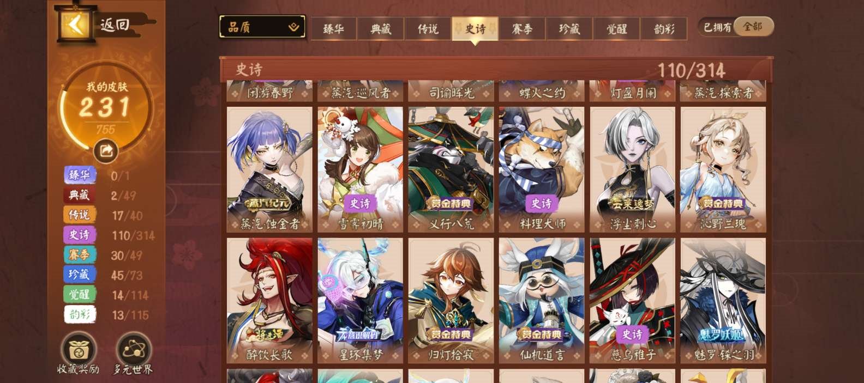Switch to the 珍藏 tab
The height and width of the screenshot is (383, 864).
pos(569,28)
